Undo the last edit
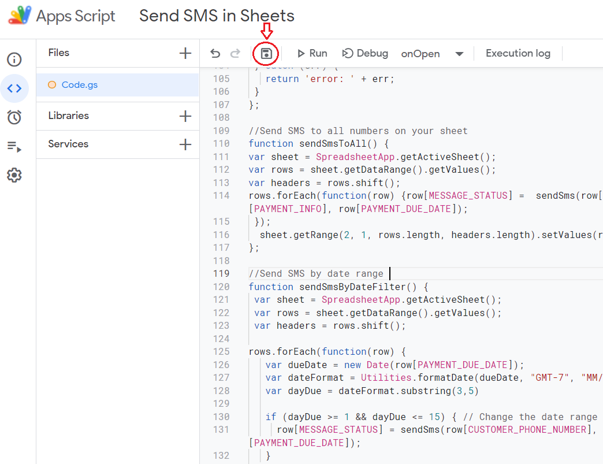Screen dimensions: 603x464 coord(215,53)
